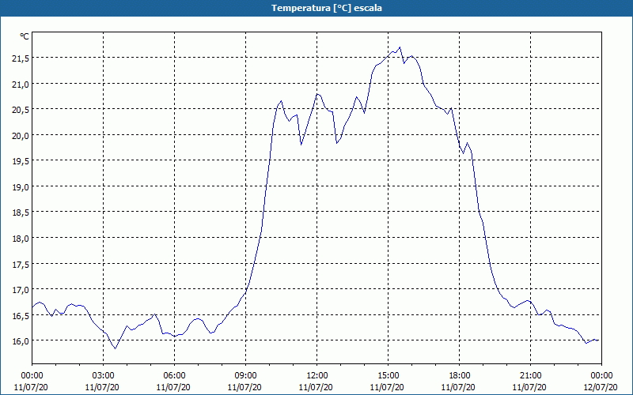Click the 09:00 time axis label
633x395 pixels.
[x=245, y=376]
